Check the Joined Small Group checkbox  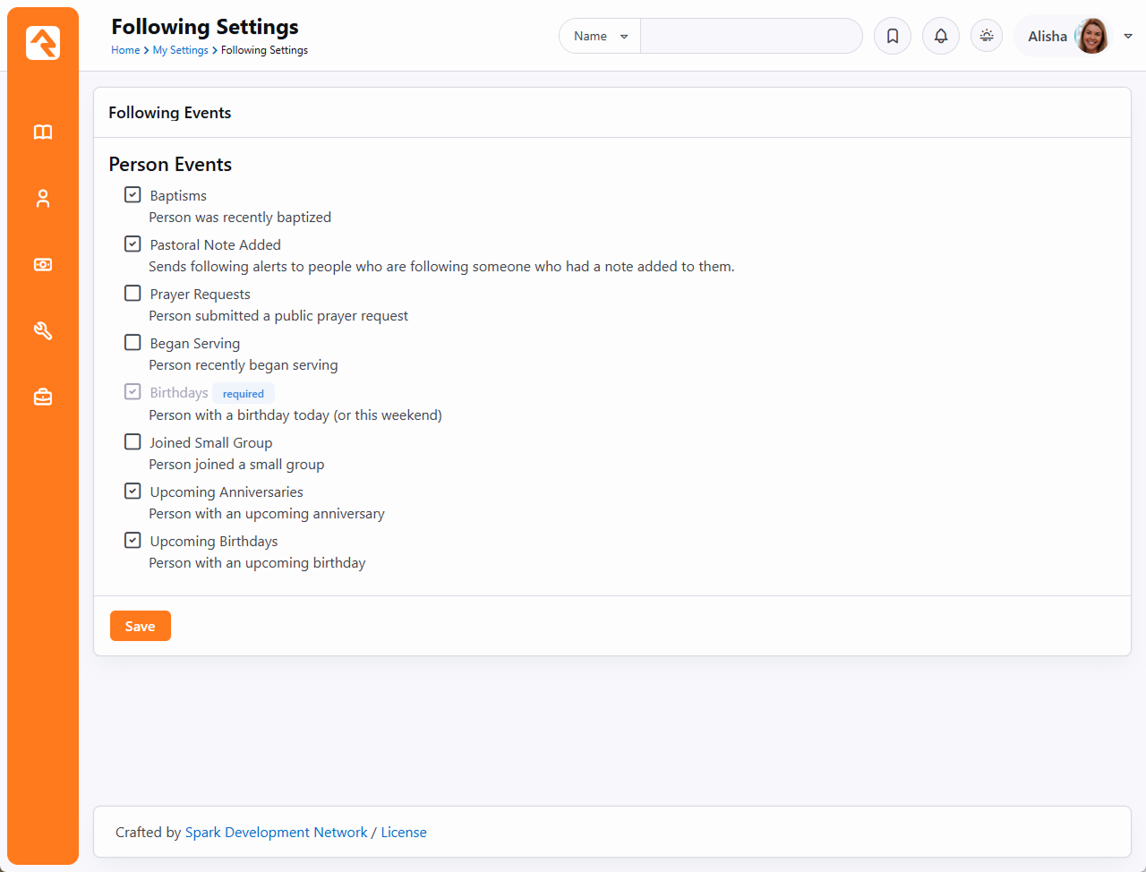[x=133, y=442]
